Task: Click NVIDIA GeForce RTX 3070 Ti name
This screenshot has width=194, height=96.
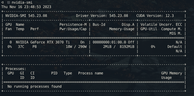Action: [x=43, y=42]
